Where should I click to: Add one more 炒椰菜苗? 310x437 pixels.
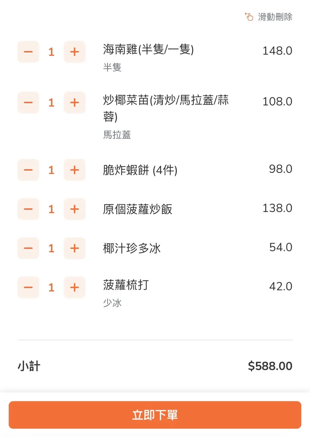point(75,103)
